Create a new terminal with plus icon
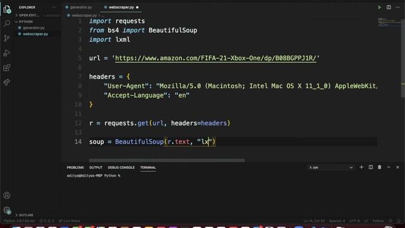Image resolution: width=405 pixels, height=228 pixels. coord(361,167)
